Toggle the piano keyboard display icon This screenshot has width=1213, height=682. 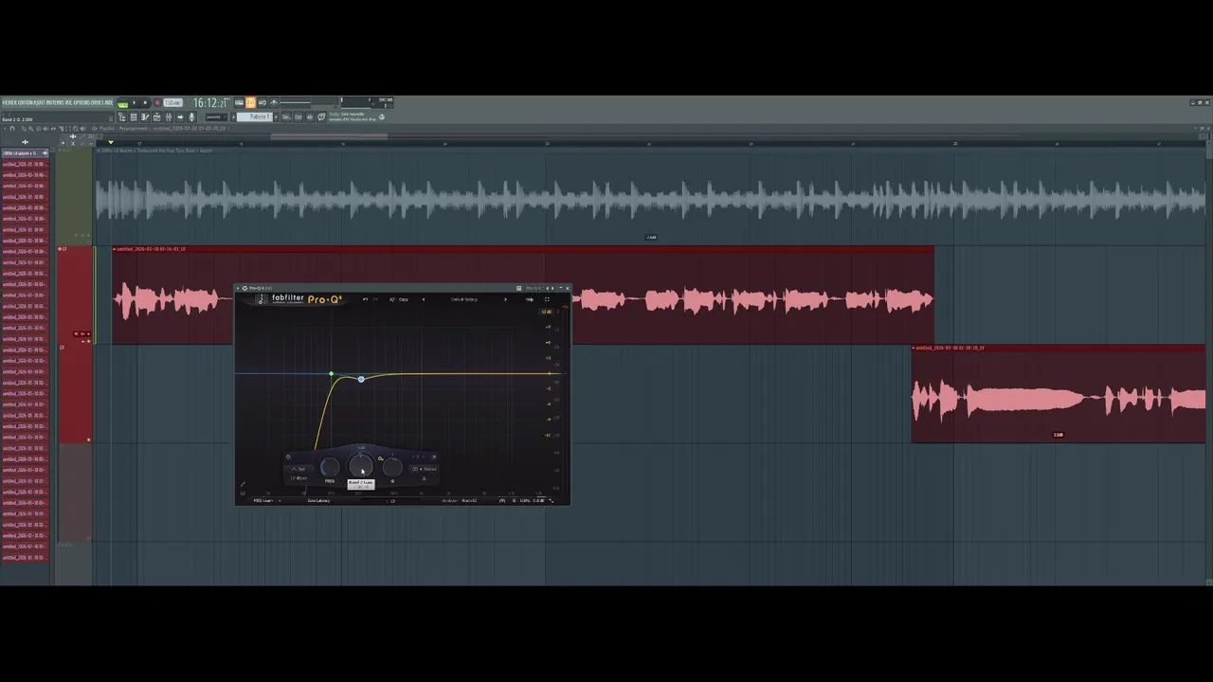click(x=243, y=494)
